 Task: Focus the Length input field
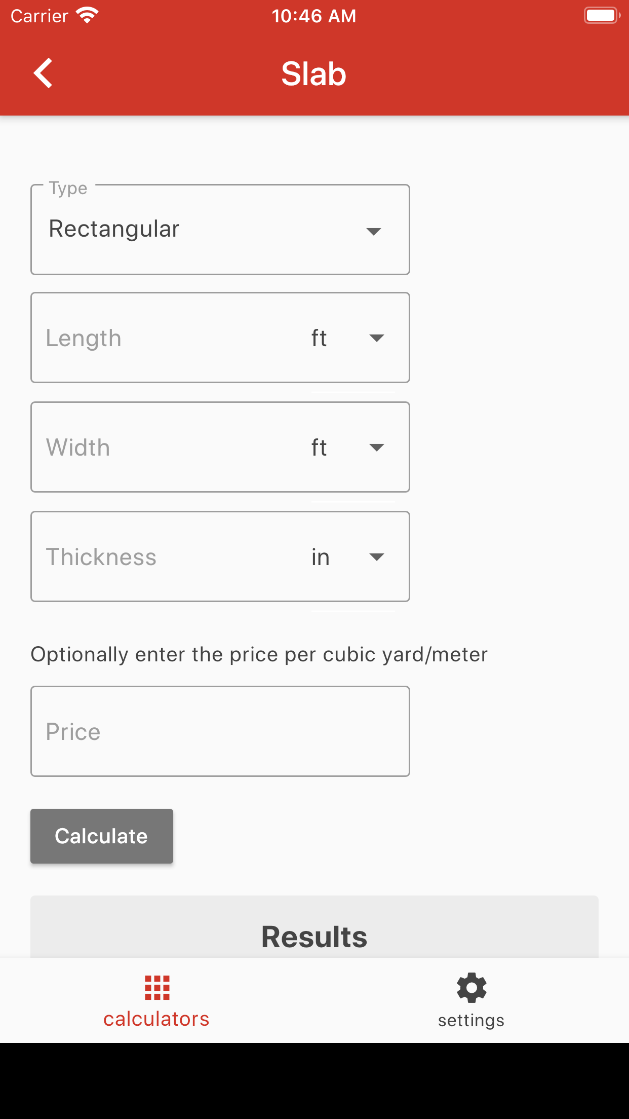click(x=167, y=338)
